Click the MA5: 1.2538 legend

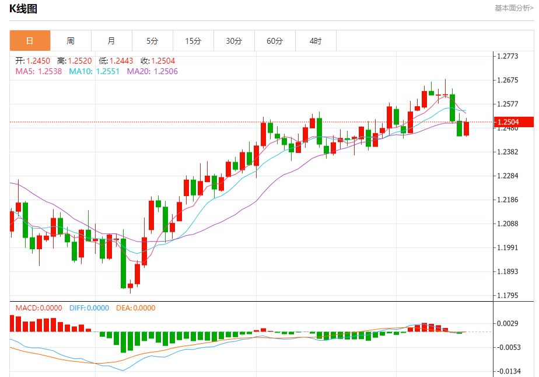tap(38, 72)
